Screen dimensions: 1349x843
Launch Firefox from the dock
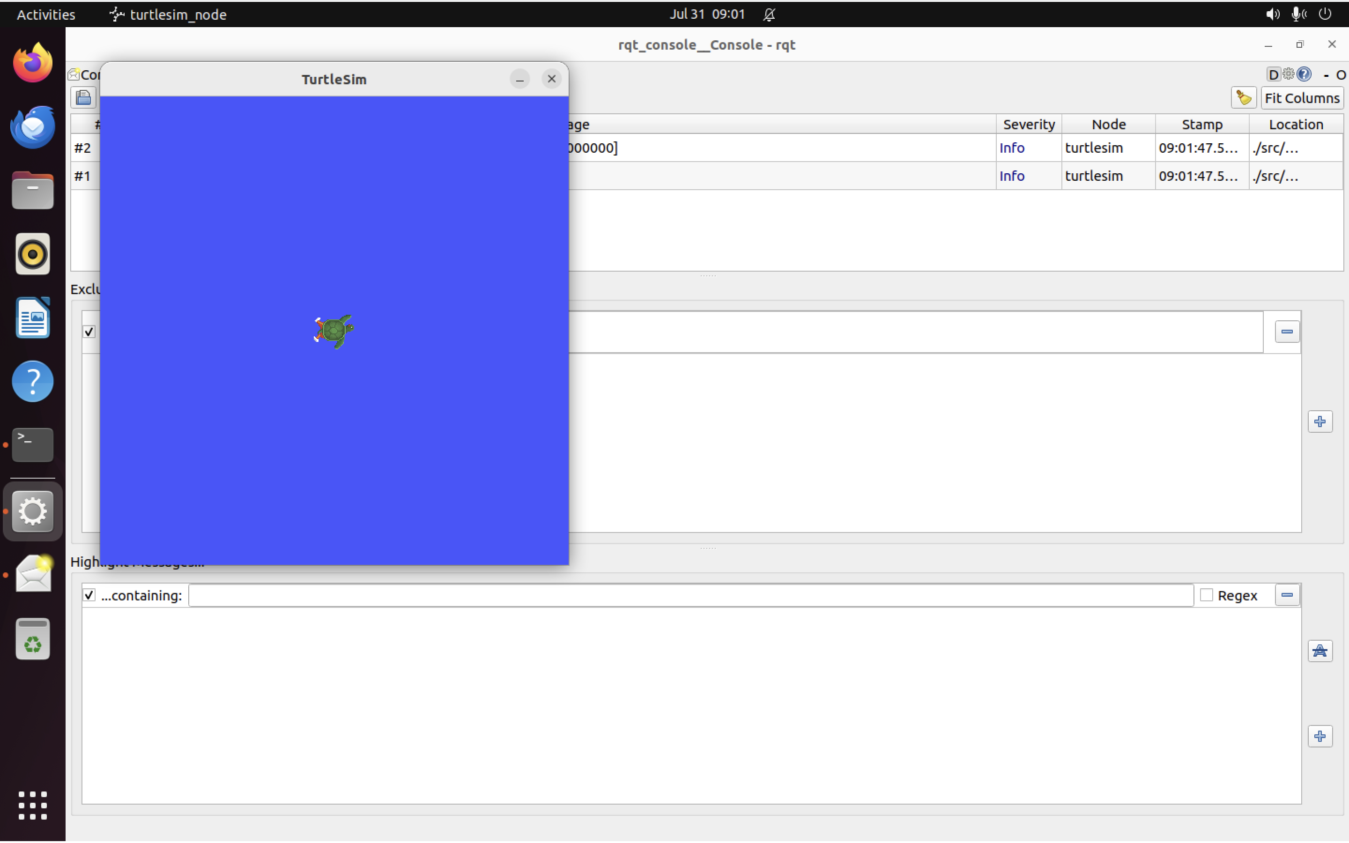(32, 62)
